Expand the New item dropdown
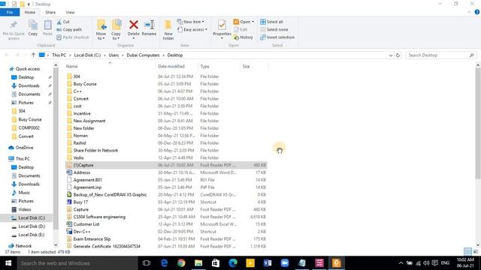Image resolution: width=481 pixels, height=270 pixels. pos(190,22)
